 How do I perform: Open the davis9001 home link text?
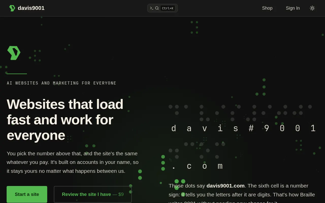tap(31, 8)
